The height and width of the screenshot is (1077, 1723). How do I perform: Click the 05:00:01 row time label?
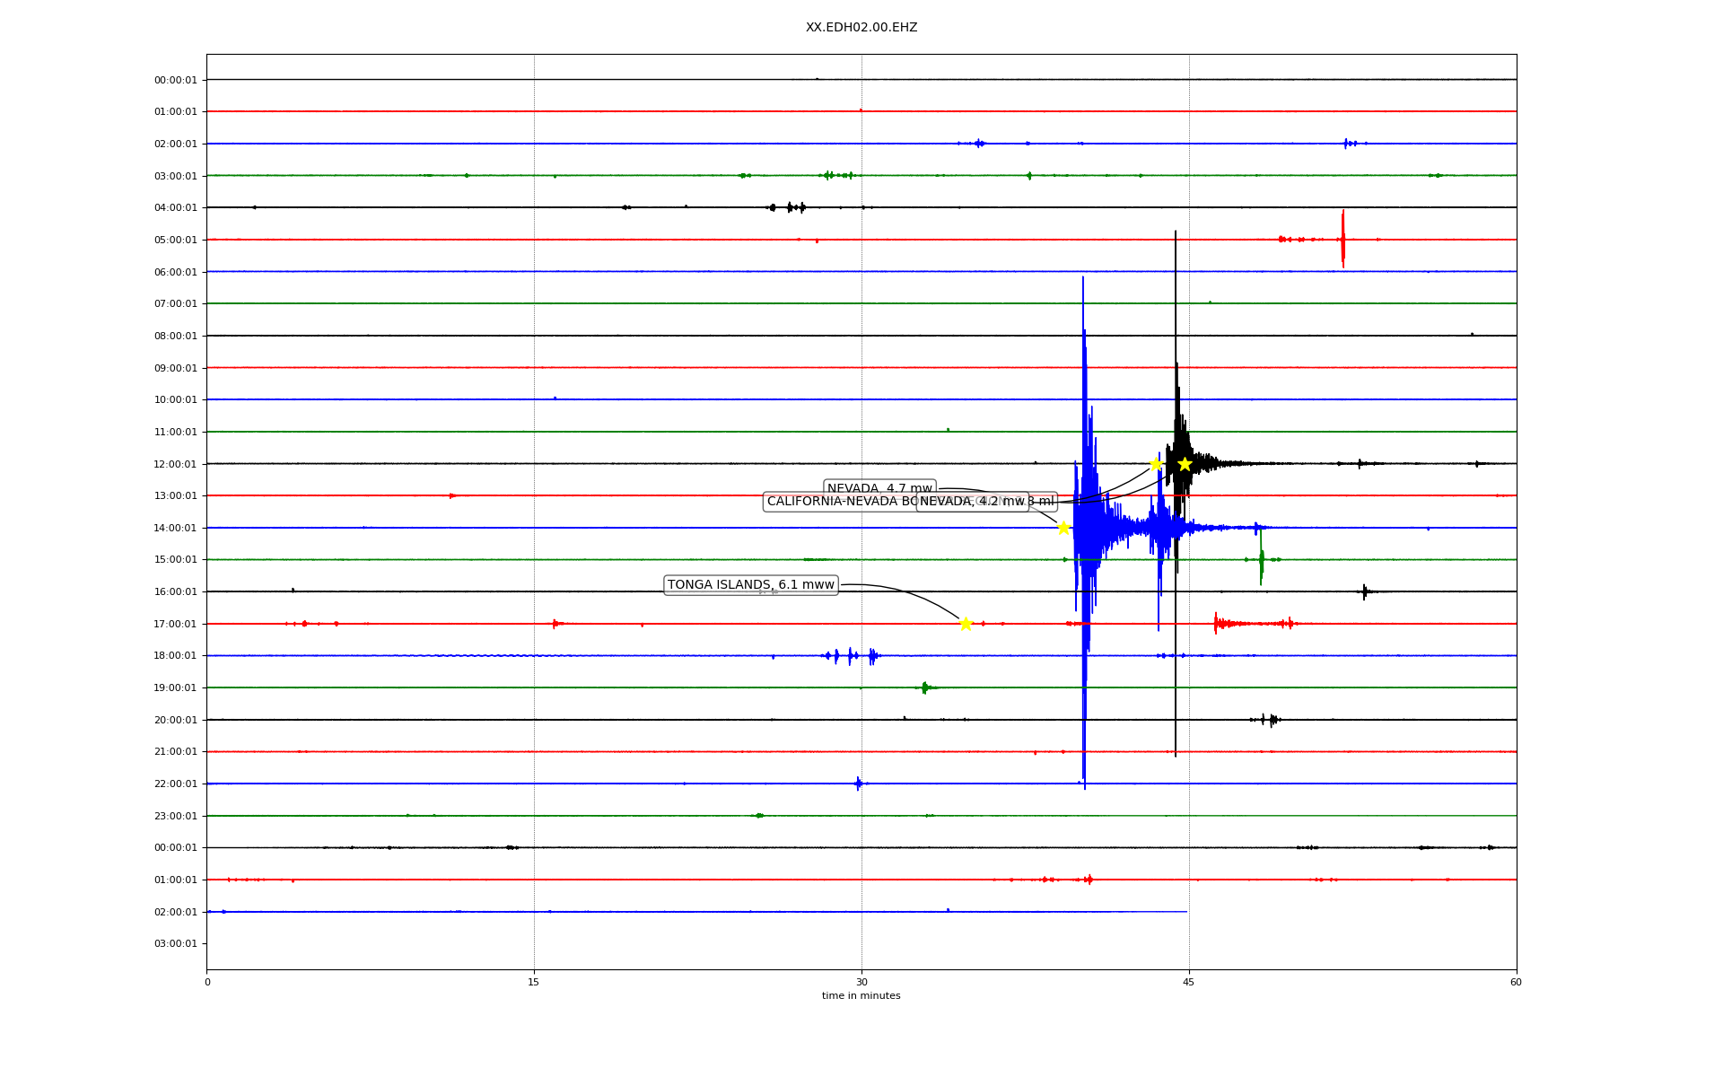tap(175, 240)
